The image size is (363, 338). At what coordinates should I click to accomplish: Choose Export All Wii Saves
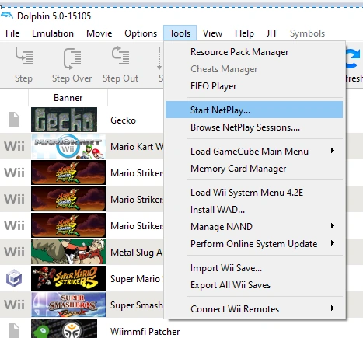tap(254, 285)
